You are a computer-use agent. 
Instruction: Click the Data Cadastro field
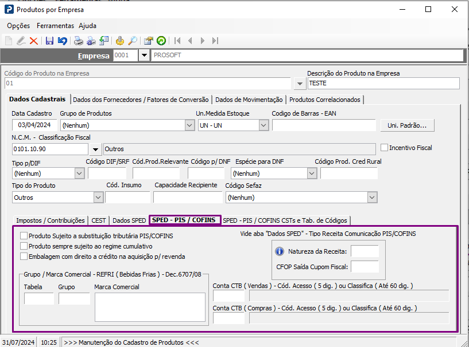tap(34, 125)
